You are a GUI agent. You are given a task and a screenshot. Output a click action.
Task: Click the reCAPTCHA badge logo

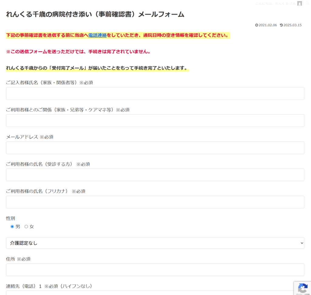click(x=302, y=288)
